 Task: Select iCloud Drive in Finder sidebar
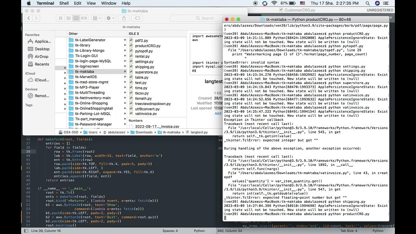tap(39, 80)
